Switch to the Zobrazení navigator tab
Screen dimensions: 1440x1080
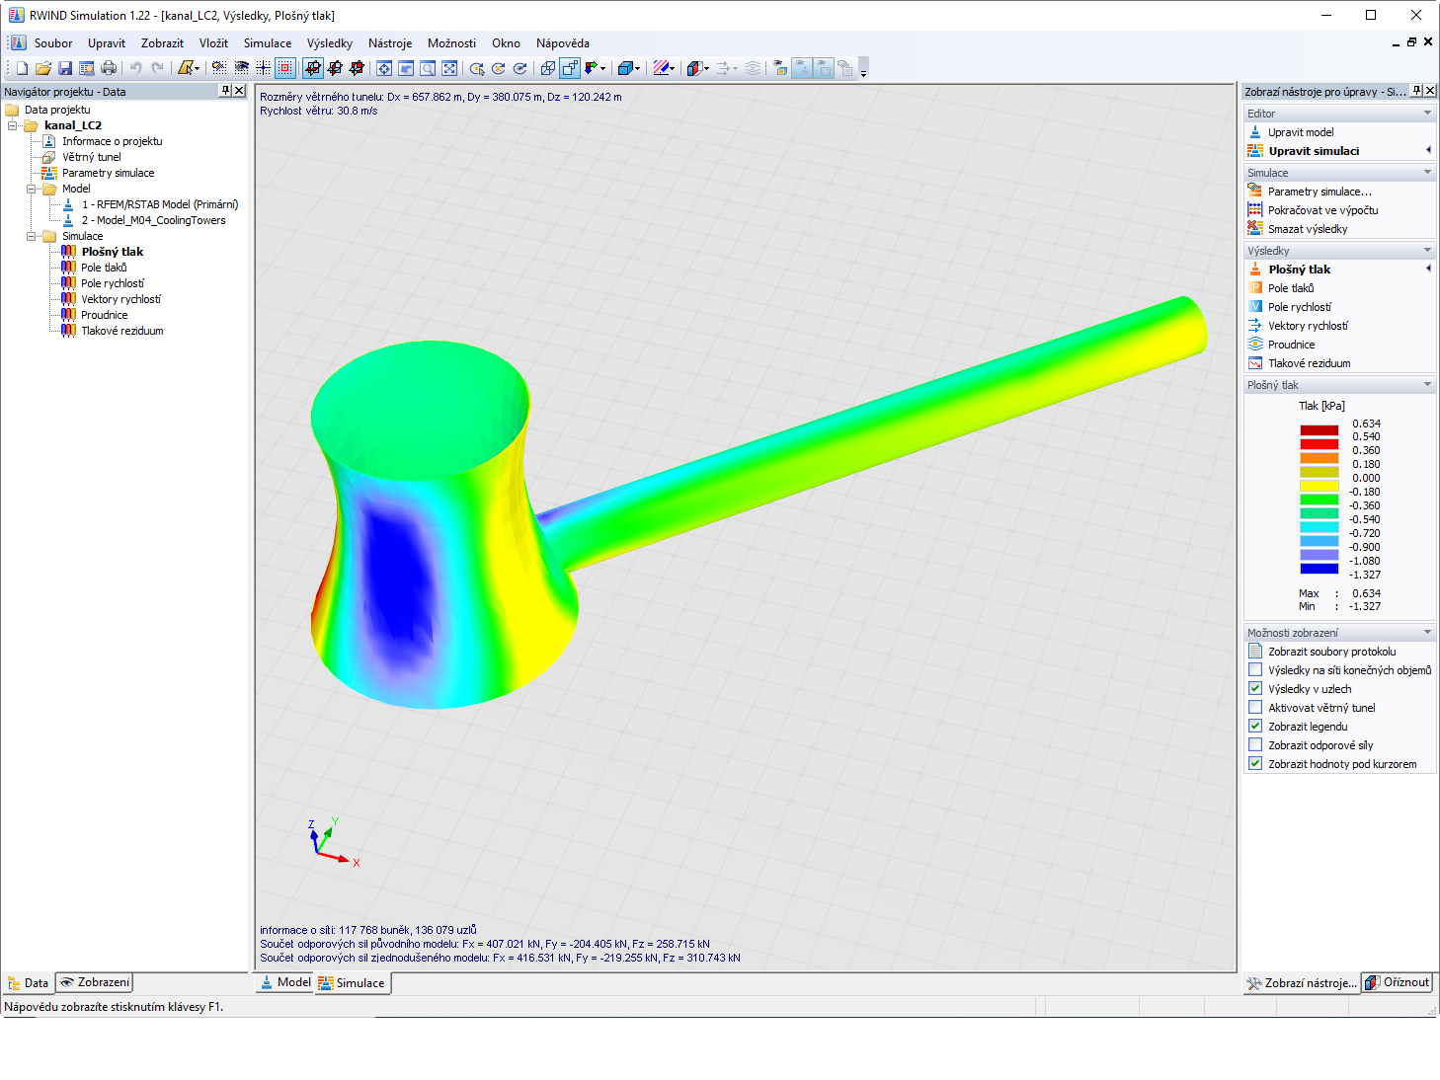tap(94, 983)
